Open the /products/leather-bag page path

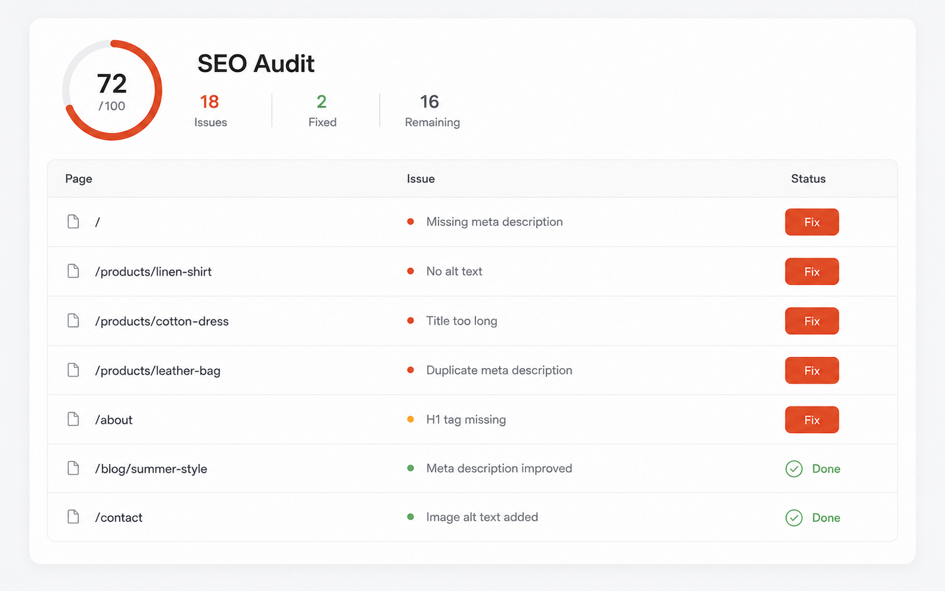coord(157,371)
